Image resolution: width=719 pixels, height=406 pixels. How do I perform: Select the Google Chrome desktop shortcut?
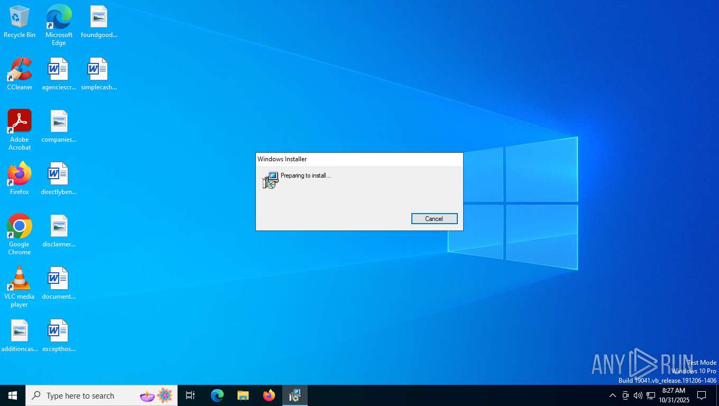(x=20, y=235)
